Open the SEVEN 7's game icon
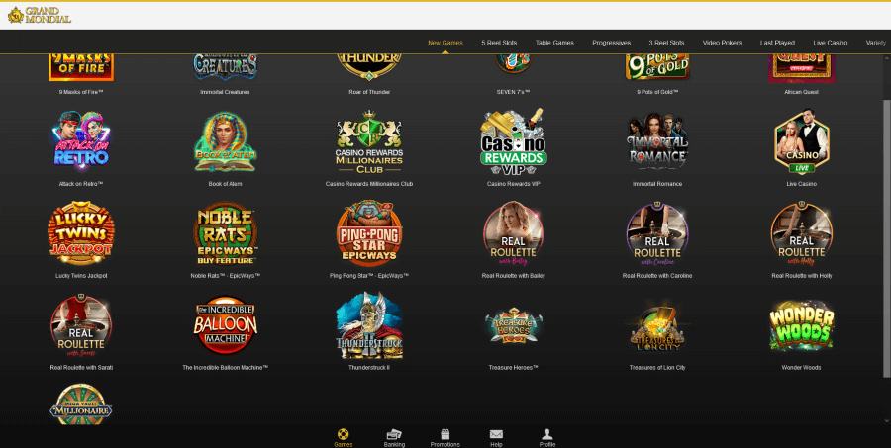Image resolution: width=891 pixels, height=448 pixels. pos(513,63)
